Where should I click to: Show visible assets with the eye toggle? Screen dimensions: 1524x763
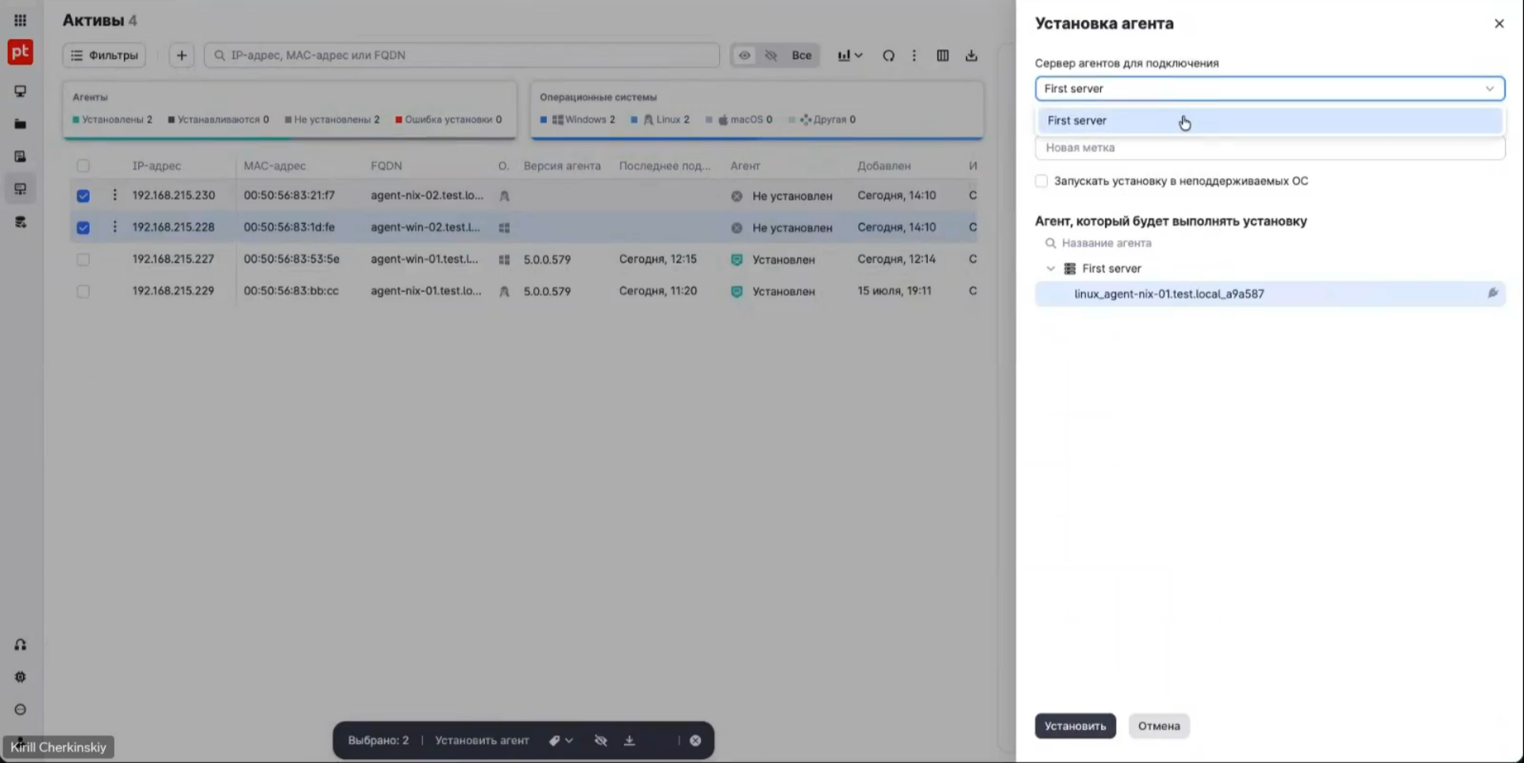point(745,56)
